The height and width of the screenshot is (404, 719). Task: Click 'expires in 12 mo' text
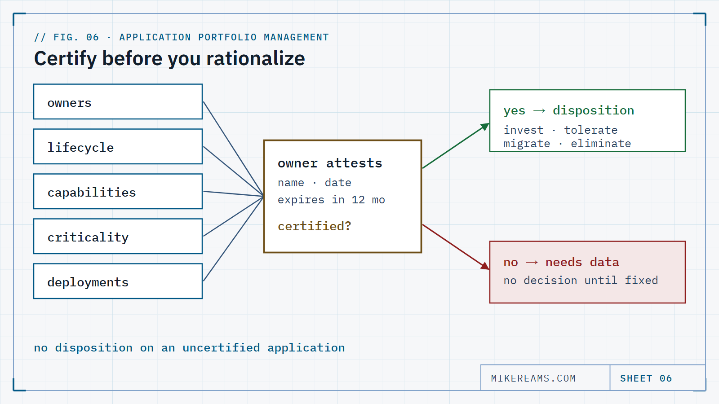coord(331,200)
